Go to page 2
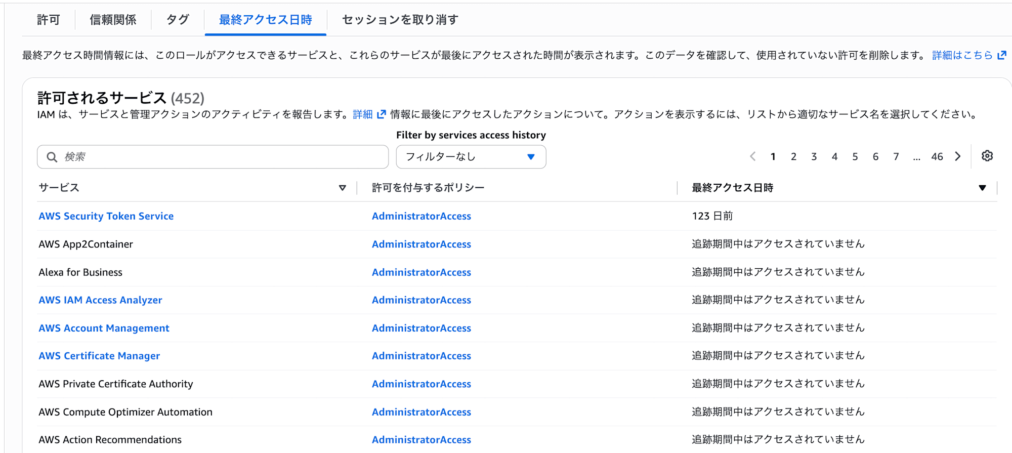The image size is (1012, 453). (x=793, y=157)
